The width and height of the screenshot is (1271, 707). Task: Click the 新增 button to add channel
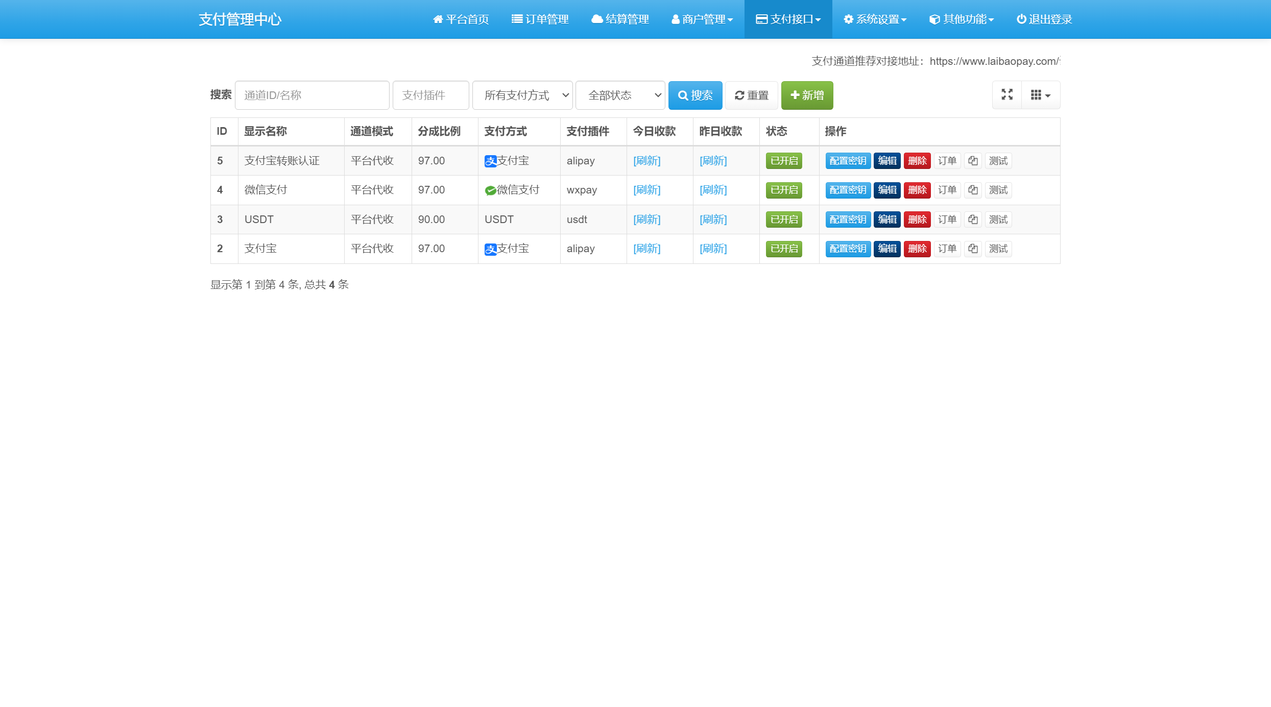[806, 95]
